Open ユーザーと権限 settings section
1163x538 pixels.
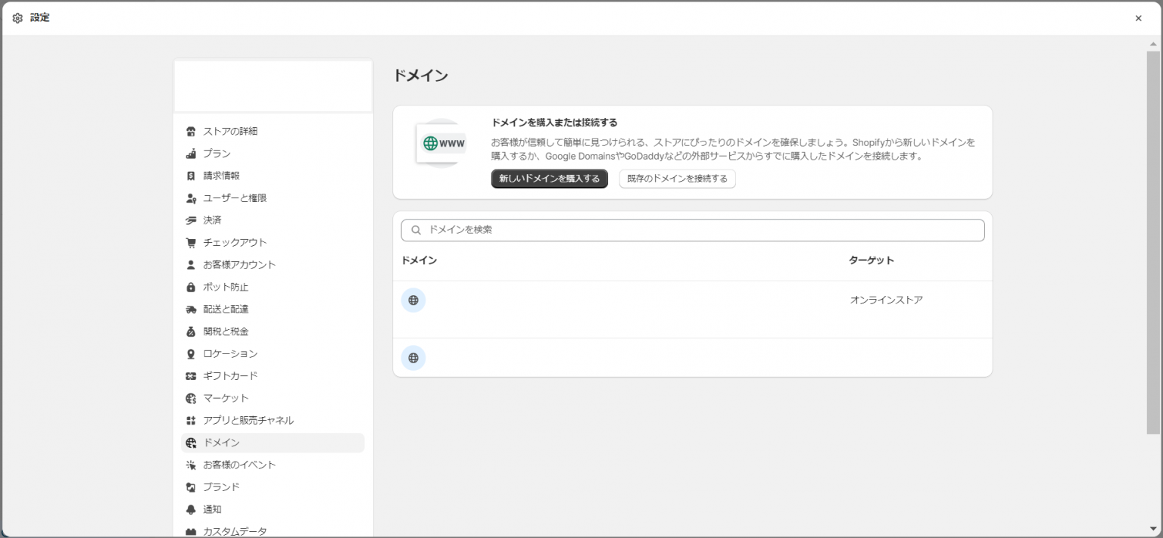237,197
